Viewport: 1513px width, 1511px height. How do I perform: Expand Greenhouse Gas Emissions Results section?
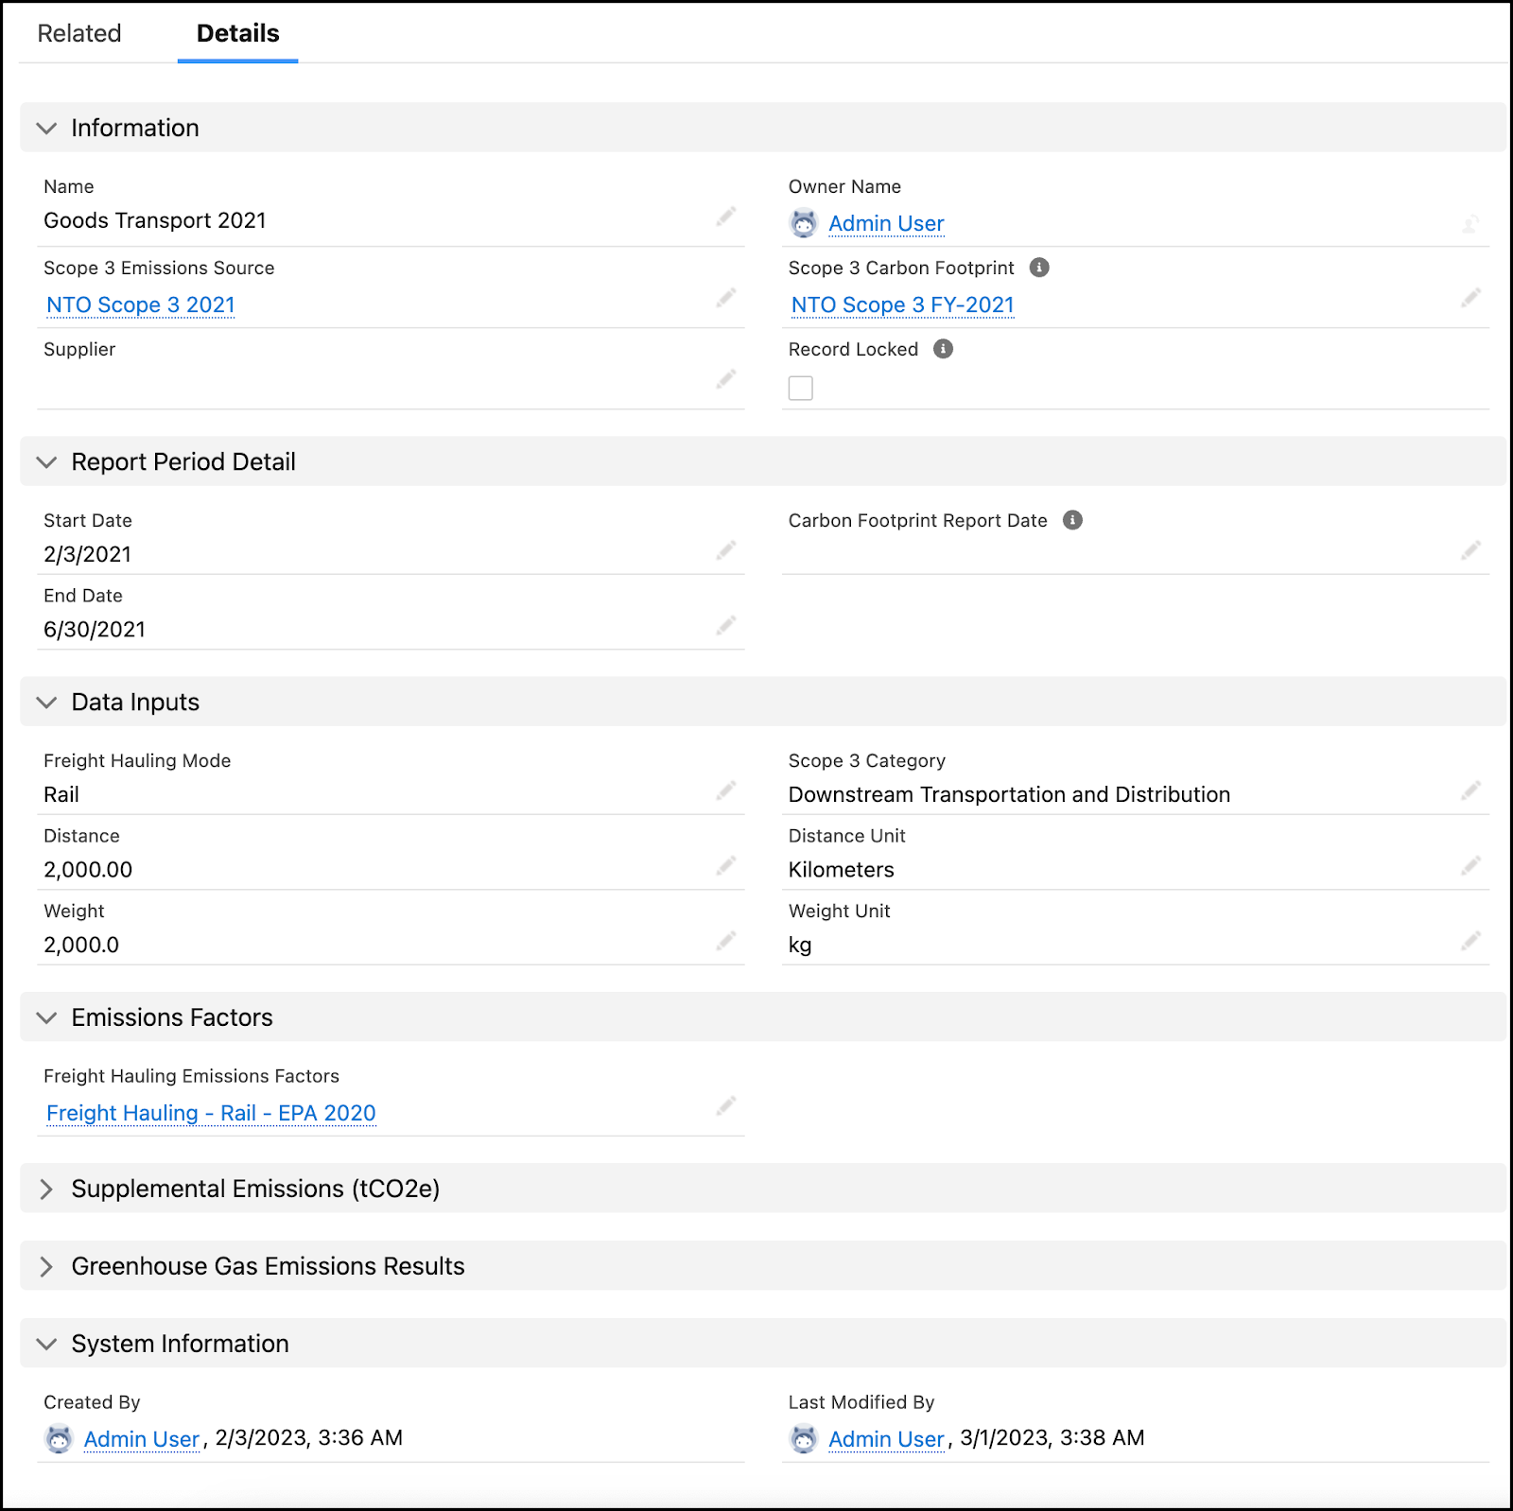click(46, 1266)
